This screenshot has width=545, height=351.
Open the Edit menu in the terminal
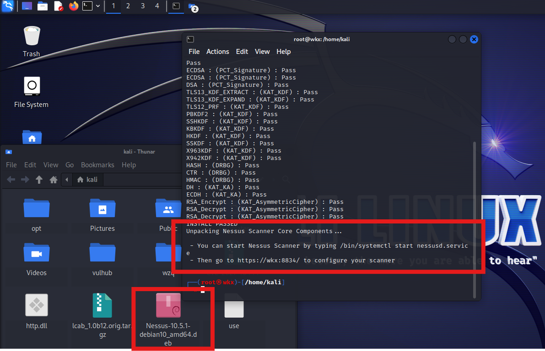click(242, 51)
